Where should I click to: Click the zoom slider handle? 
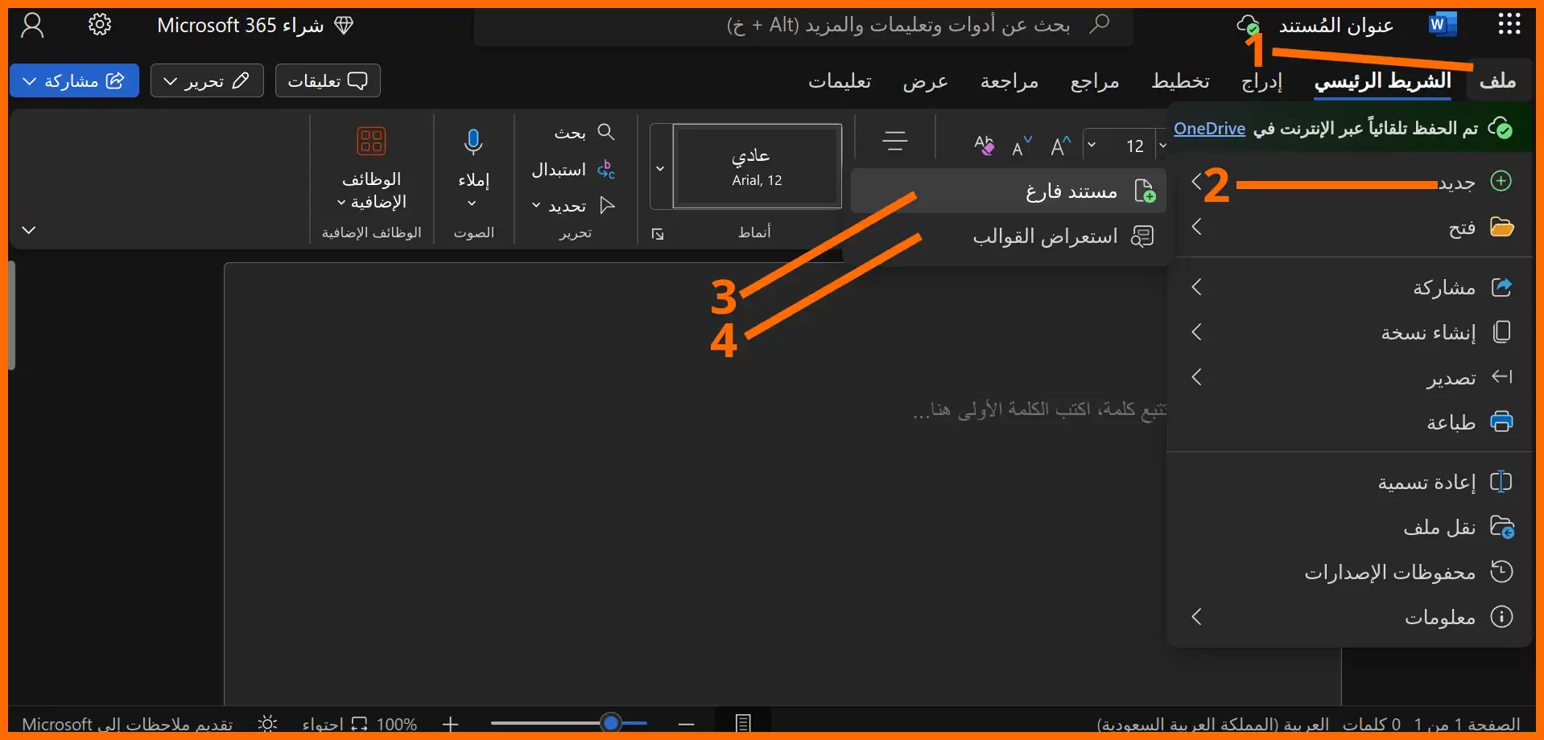pos(611,723)
